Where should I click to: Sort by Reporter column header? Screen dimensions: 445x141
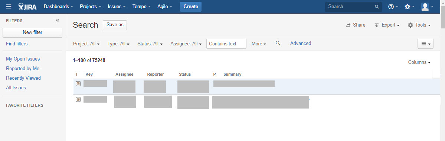(155, 75)
